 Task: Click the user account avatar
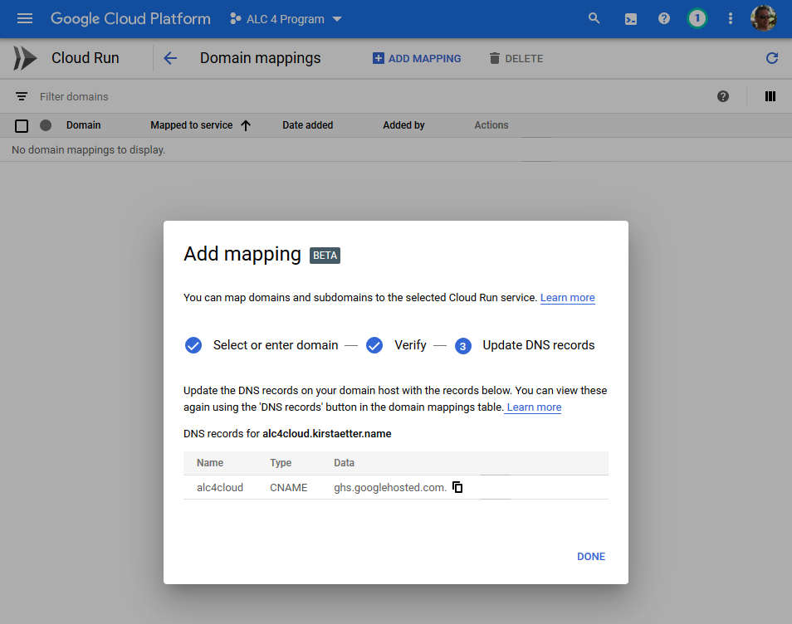click(763, 19)
